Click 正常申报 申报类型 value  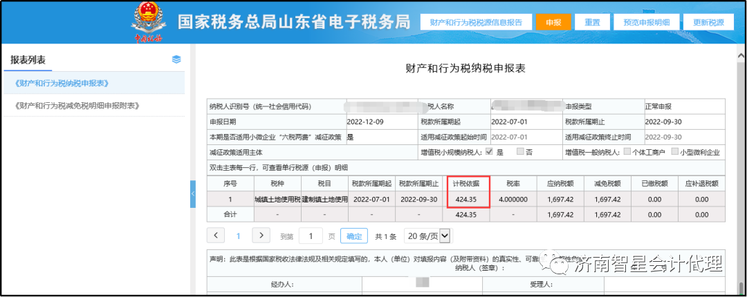coord(658,106)
